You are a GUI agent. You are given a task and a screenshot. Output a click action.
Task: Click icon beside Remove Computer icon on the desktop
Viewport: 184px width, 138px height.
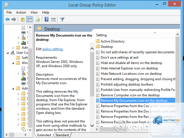tap(98, 95)
